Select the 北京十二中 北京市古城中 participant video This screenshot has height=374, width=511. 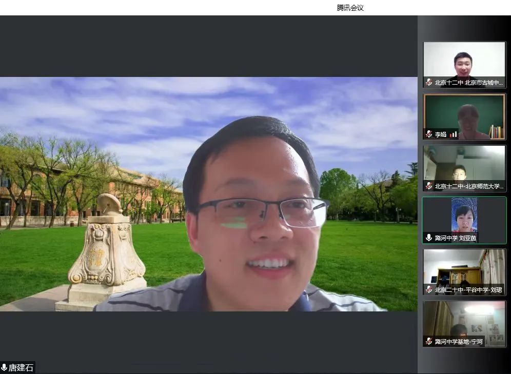pos(464,62)
